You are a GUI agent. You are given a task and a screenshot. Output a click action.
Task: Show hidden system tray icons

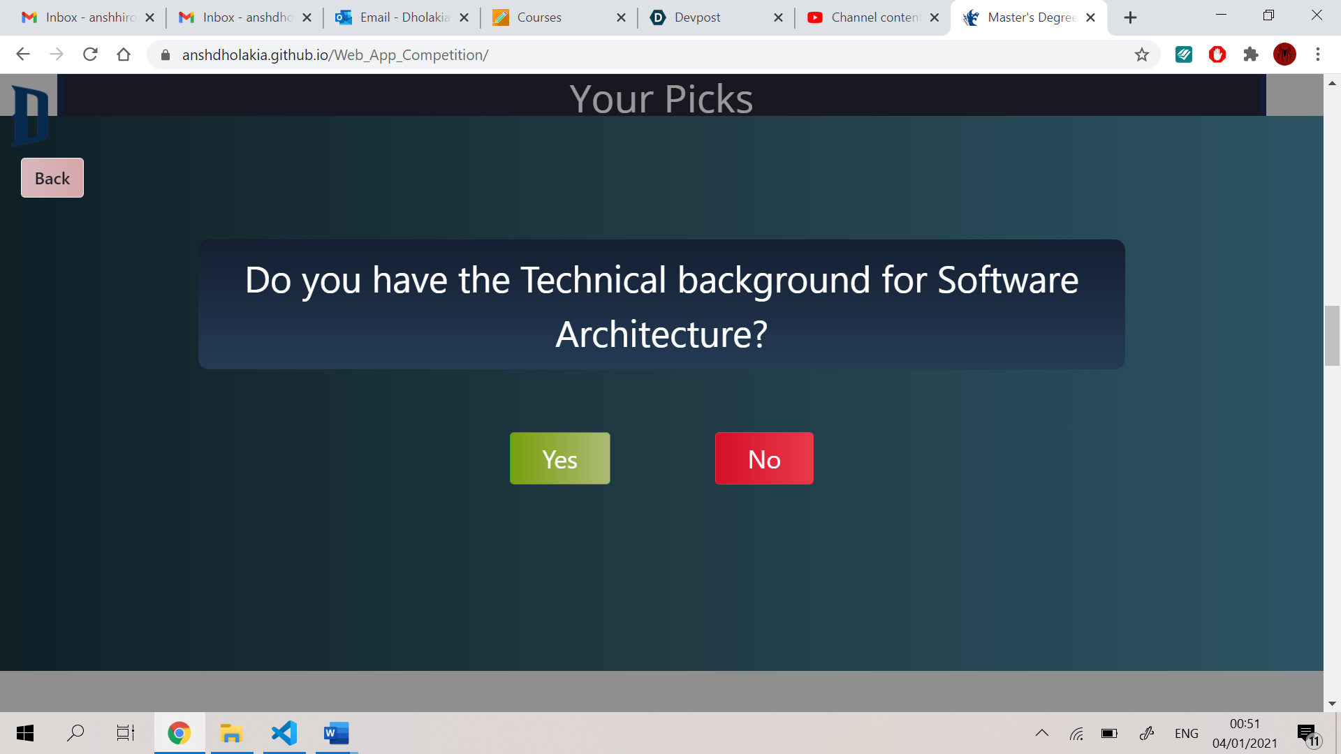pyautogui.click(x=1041, y=733)
